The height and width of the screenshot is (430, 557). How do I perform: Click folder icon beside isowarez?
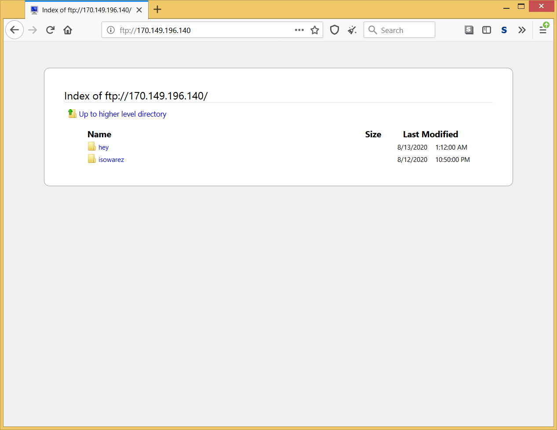coord(91,158)
